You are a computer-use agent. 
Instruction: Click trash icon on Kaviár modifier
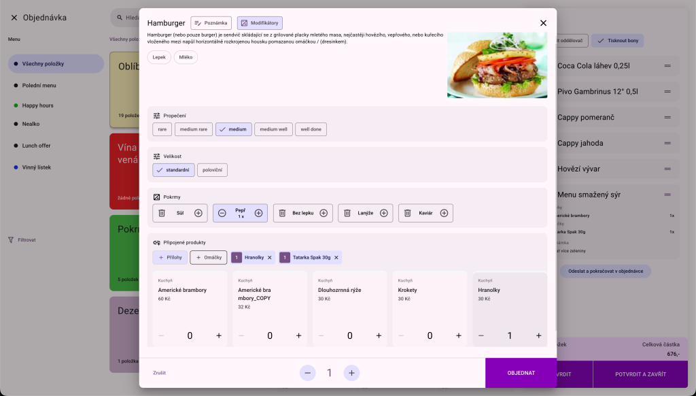pyautogui.click(x=408, y=213)
